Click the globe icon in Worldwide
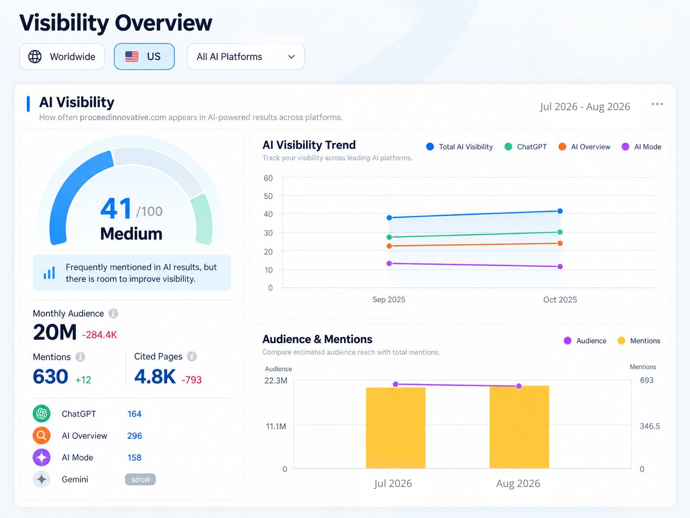 [35, 56]
